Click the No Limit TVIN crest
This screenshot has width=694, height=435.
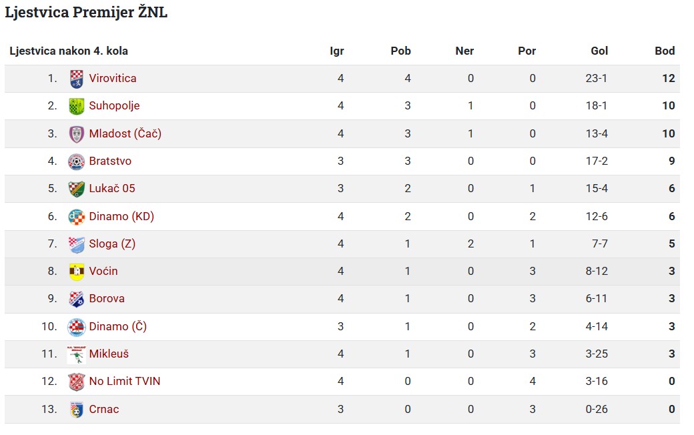[77, 382]
